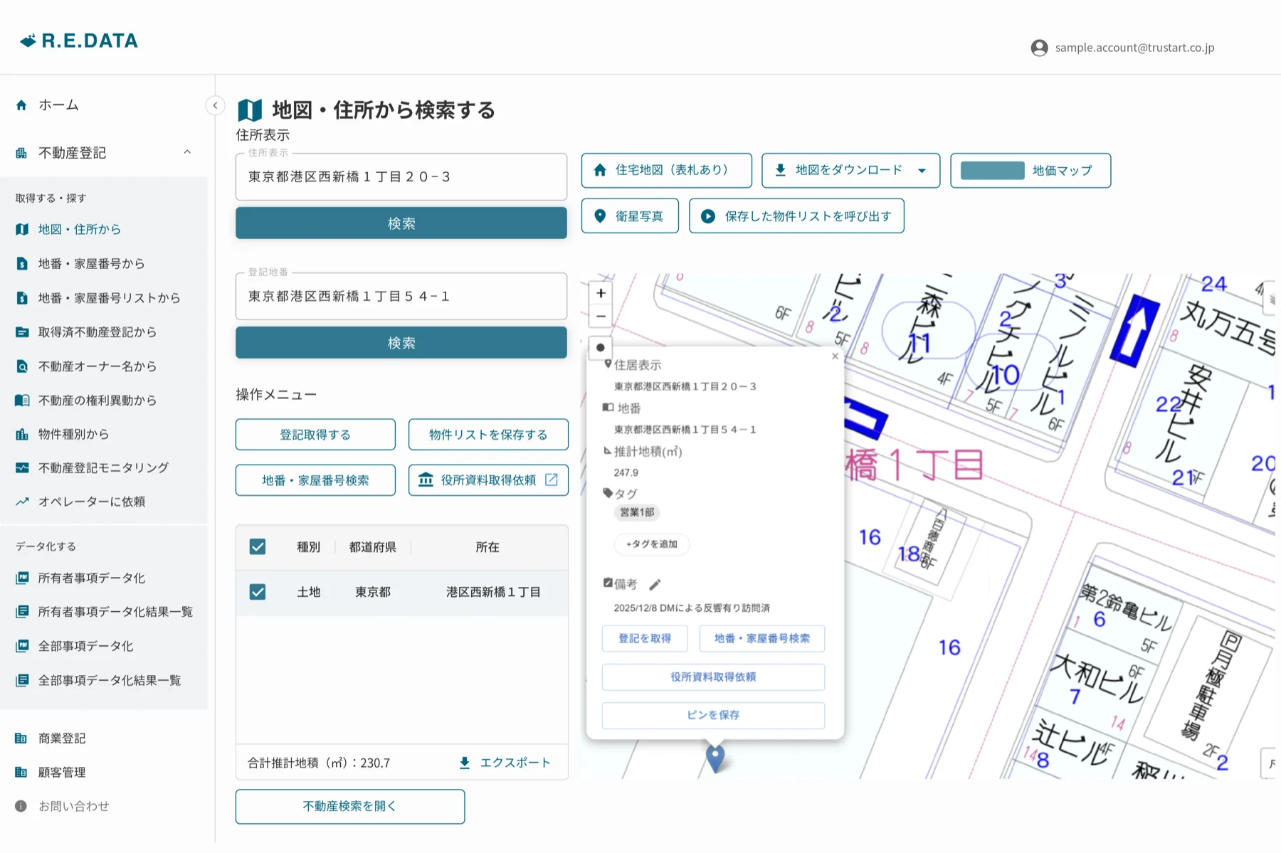
Task: Zoom out the map with minus button
Action: click(601, 317)
